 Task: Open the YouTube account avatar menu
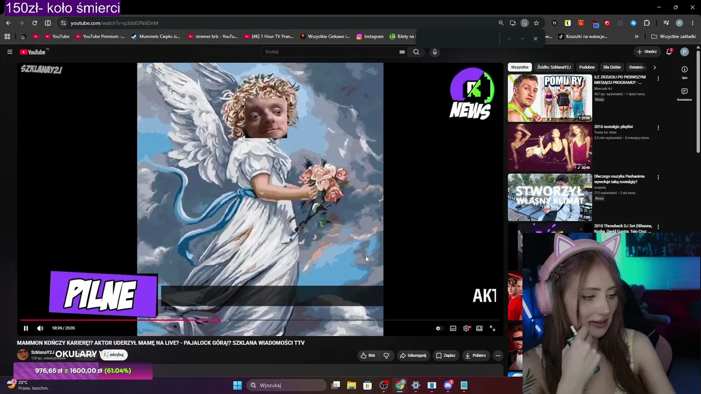[x=685, y=52]
